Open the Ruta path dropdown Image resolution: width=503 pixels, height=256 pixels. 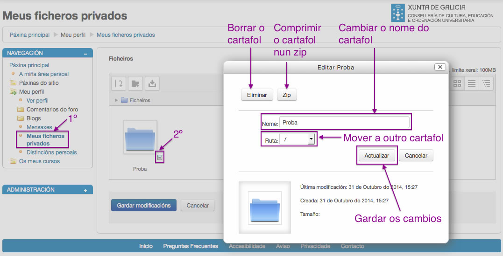tap(298, 139)
